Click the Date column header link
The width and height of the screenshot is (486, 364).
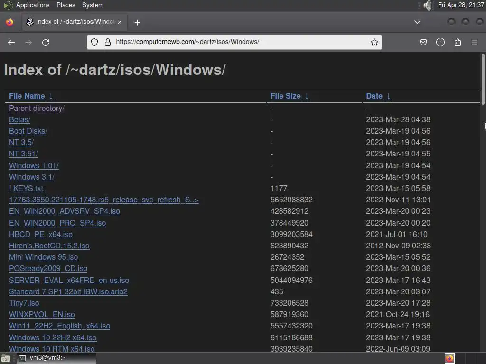[x=374, y=96]
